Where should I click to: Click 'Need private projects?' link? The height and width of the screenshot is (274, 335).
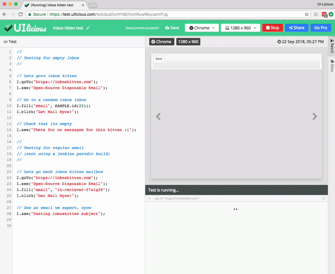coord(142,28)
